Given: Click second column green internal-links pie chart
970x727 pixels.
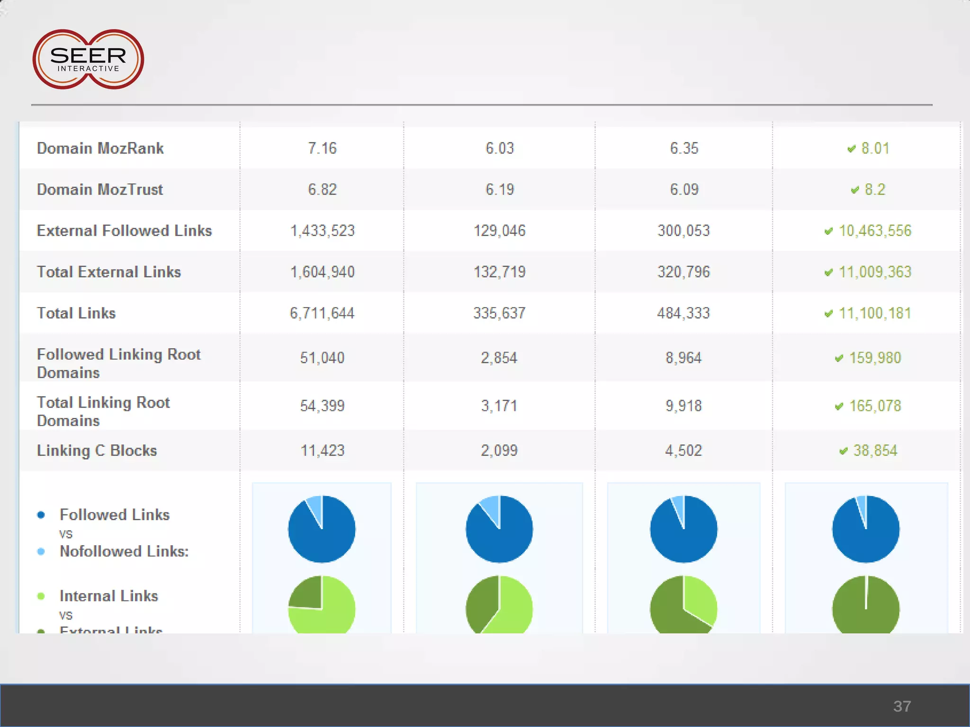Looking at the screenshot, I should coord(499,606).
